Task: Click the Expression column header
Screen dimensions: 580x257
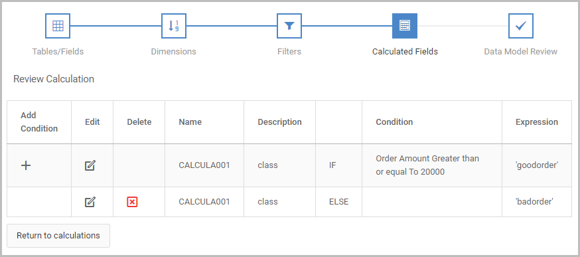Action: [x=537, y=122]
